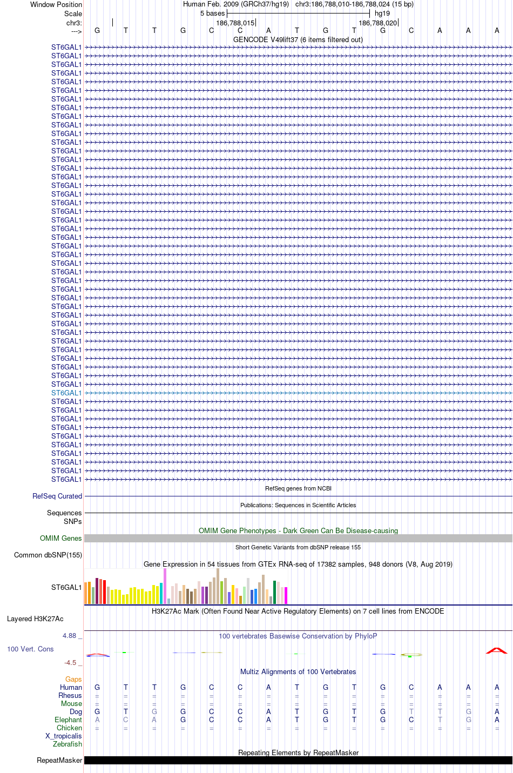Click the Zebrafish alignment row label
Viewport: 513px width, 773px height.
click(x=67, y=744)
